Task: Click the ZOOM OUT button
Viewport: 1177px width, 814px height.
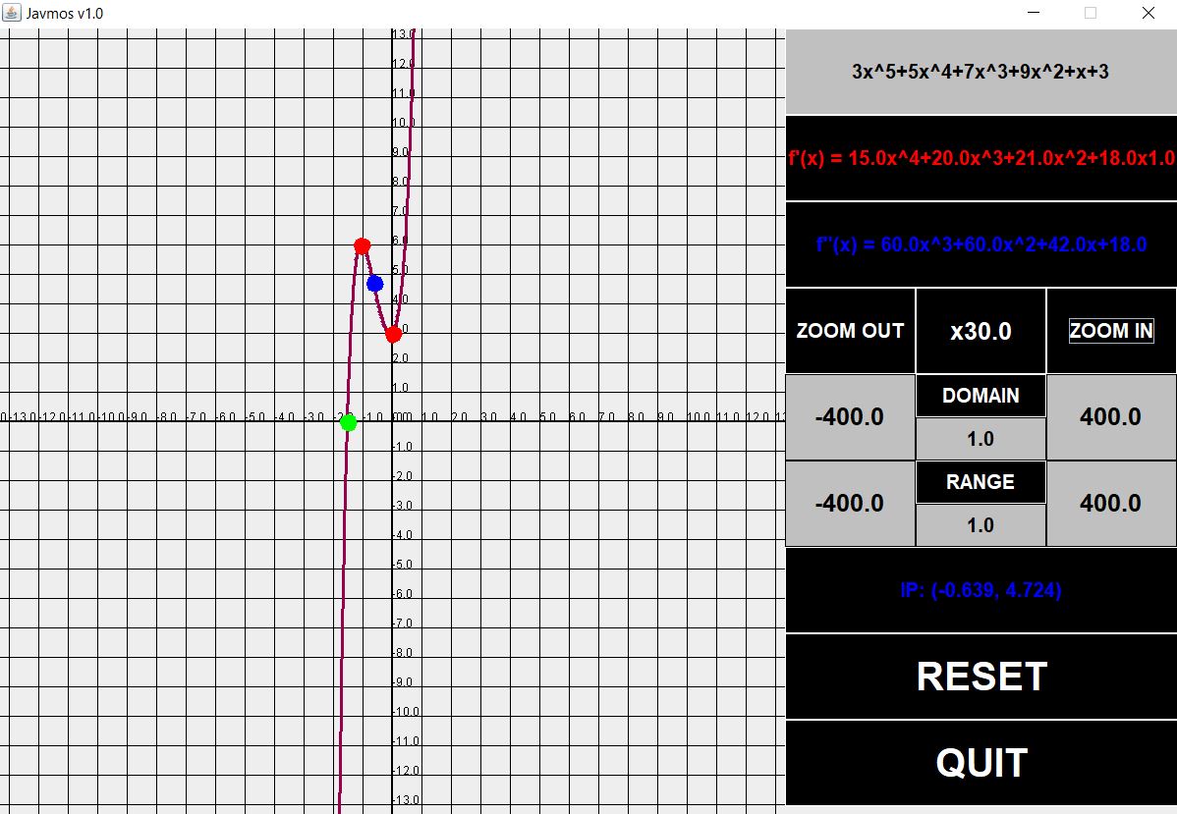Action: coord(850,331)
